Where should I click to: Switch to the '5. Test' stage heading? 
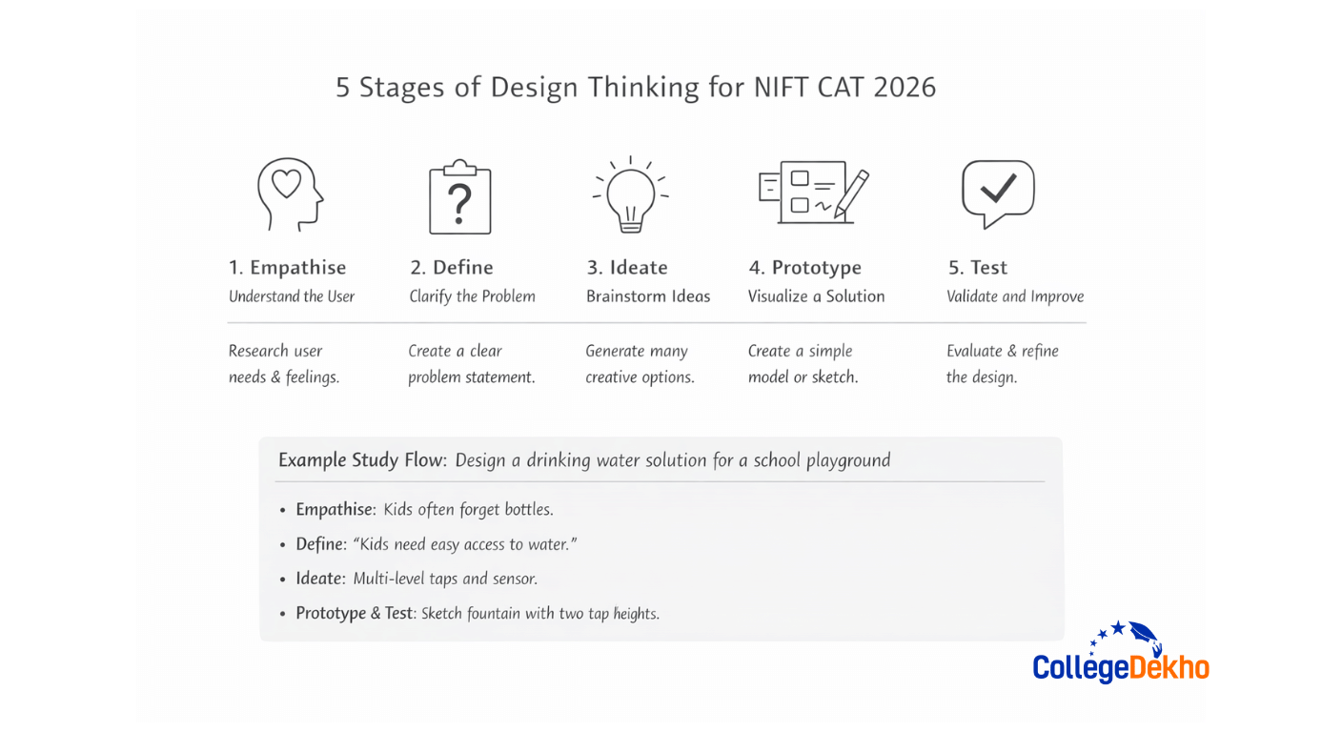click(x=980, y=267)
